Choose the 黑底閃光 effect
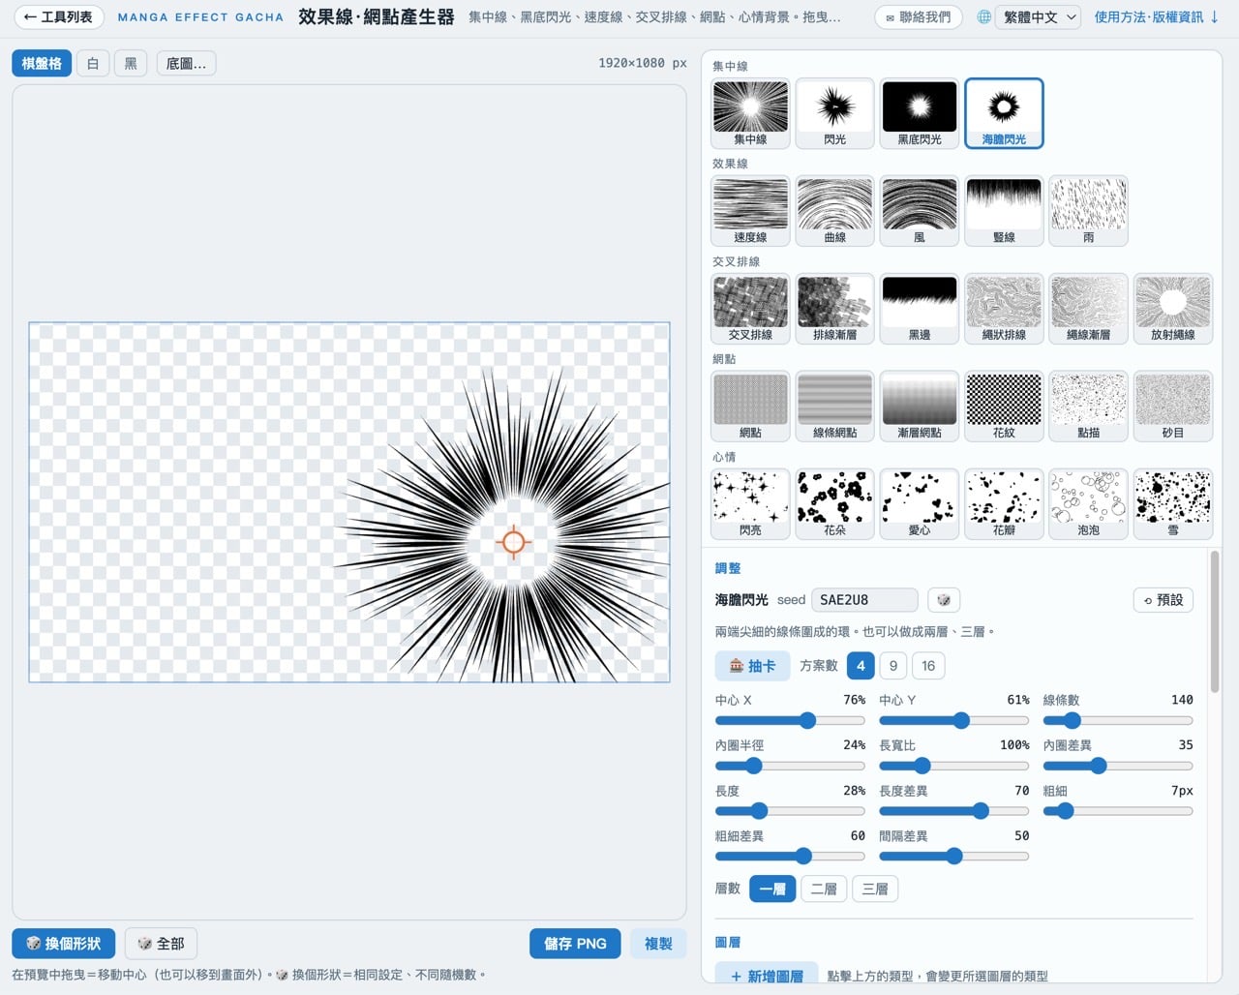 [920, 113]
